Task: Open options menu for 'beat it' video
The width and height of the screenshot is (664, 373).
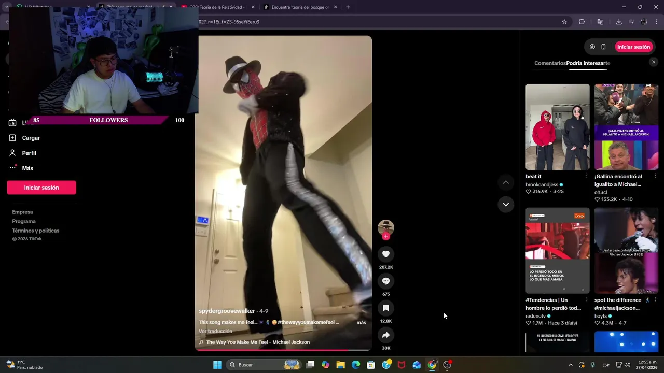Action: 587,176
